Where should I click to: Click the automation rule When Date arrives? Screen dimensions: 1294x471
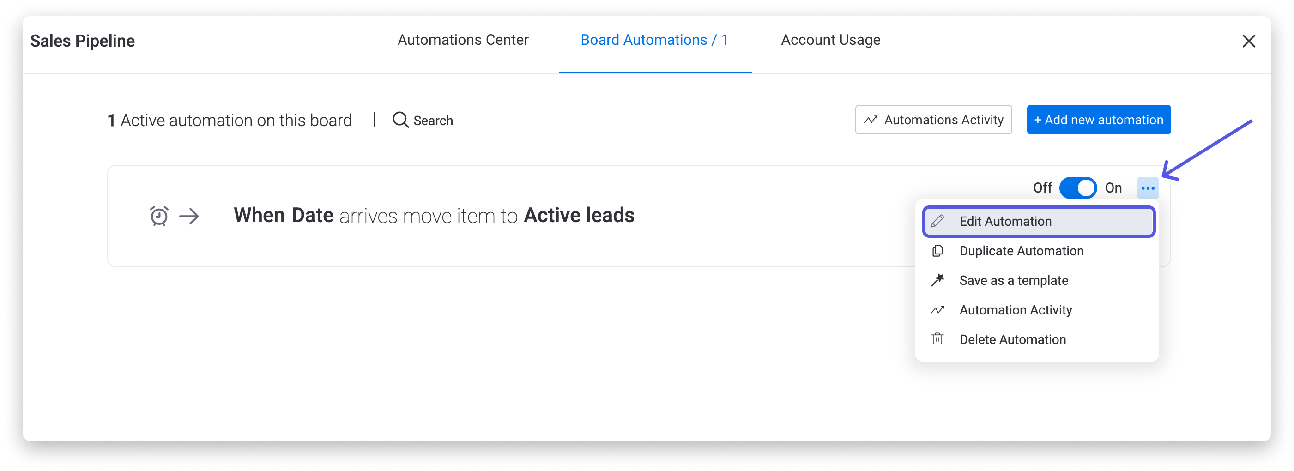tap(434, 215)
